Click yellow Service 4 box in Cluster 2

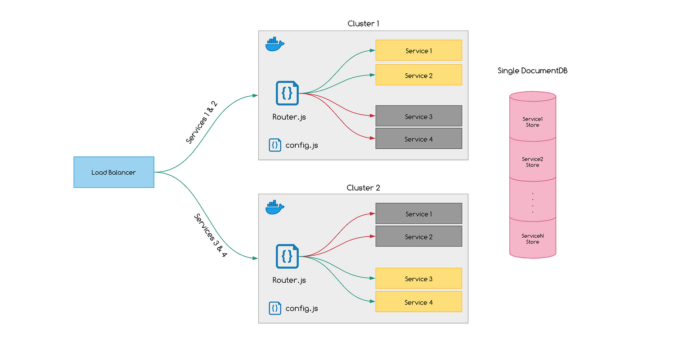[419, 302]
